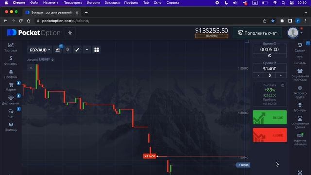Open the Экспресс-ордер express order
Viewport: 311px width, 175px height.
(300, 92)
